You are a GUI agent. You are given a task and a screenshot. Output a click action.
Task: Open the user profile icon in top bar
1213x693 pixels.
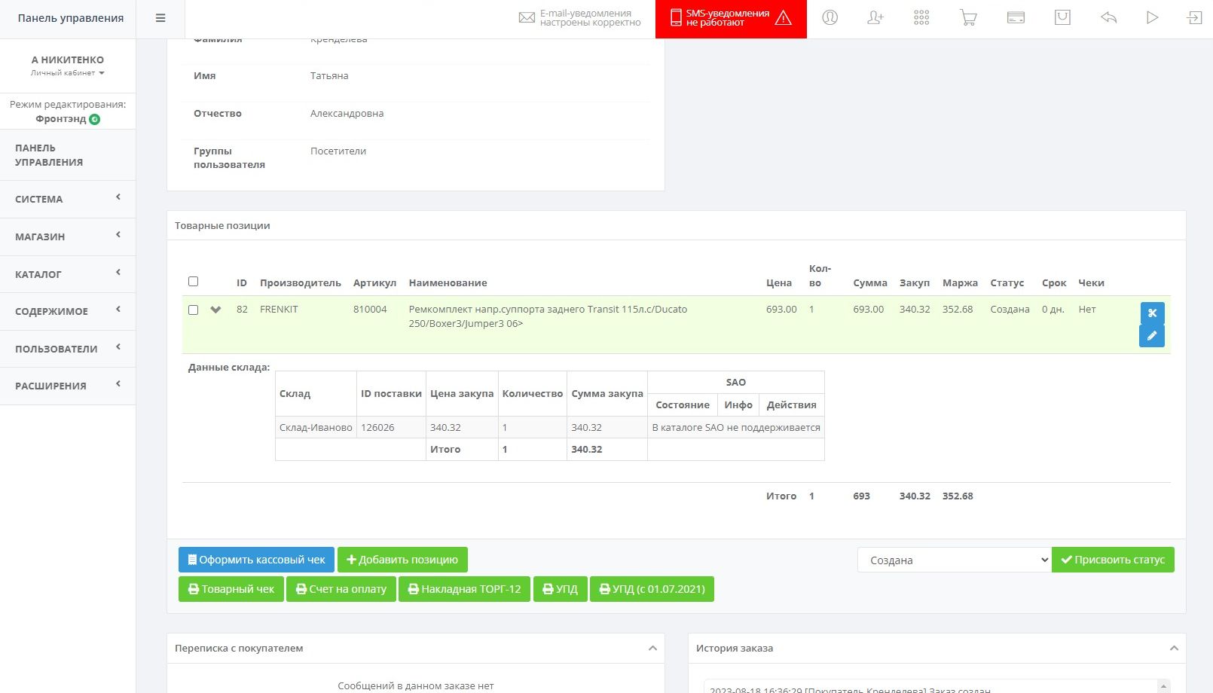tap(830, 18)
